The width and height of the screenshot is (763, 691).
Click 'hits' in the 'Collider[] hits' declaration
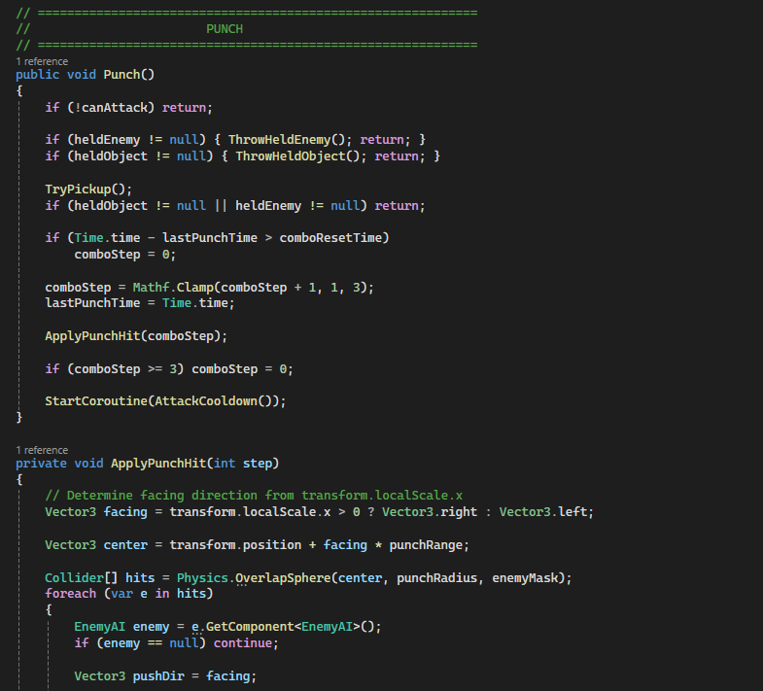(x=140, y=578)
